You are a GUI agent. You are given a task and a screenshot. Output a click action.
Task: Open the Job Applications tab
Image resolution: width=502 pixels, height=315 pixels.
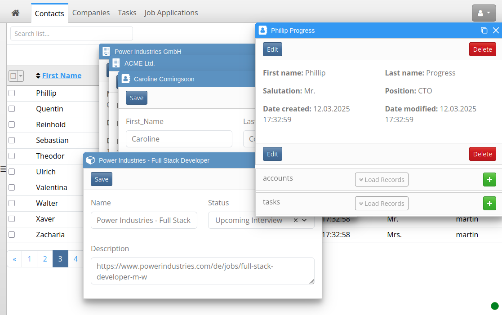[171, 13]
